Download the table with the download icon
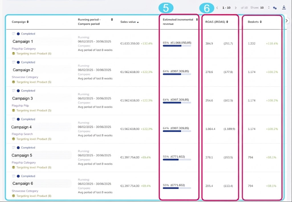The height and width of the screenshot is (202, 292). click(284, 7)
